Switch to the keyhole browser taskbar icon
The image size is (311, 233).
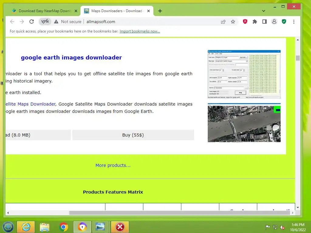coord(82,227)
